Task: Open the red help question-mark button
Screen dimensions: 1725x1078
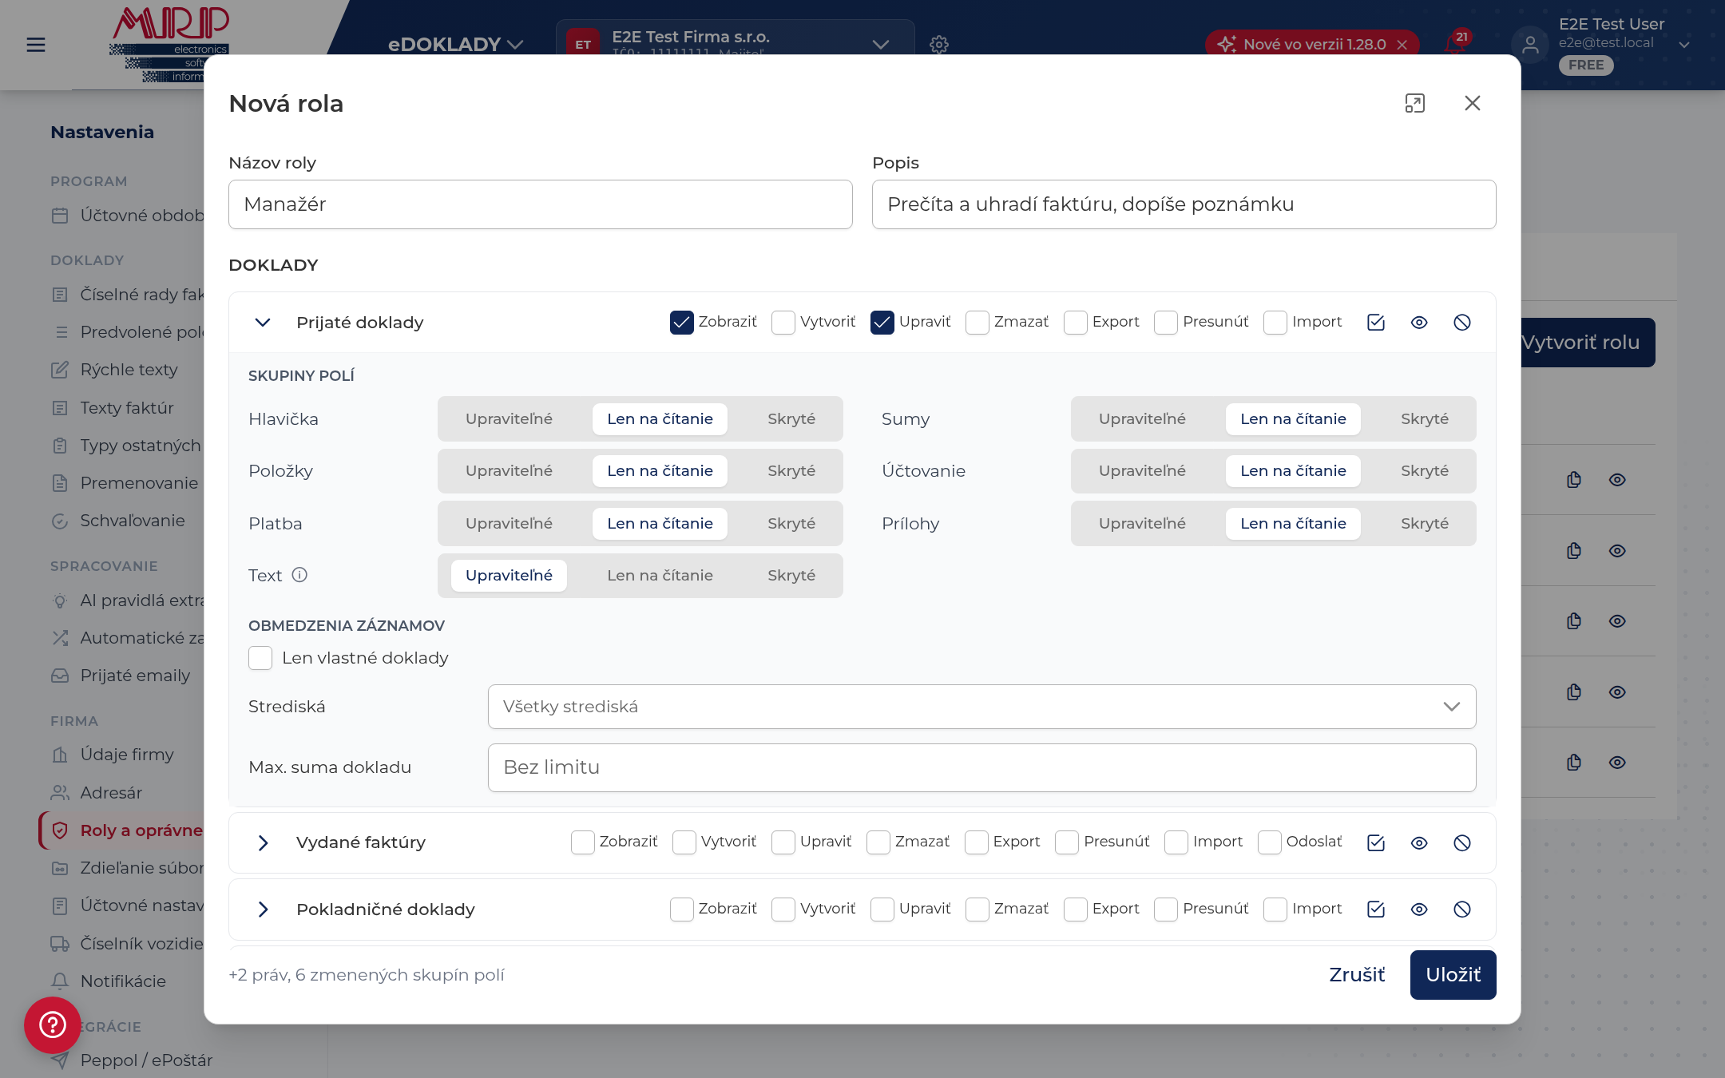Action: tap(53, 1024)
